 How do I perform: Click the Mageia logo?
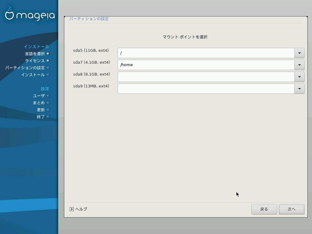coord(30,13)
